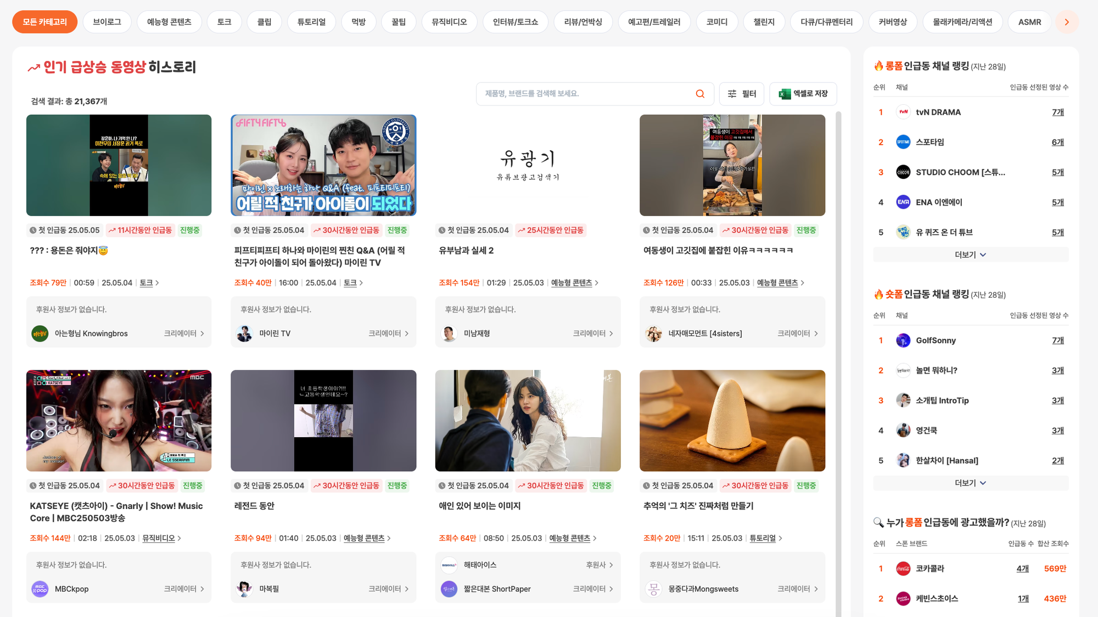Select the MBCkpop creator avatar
Viewport: 1098px width, 617px height.
click(40, 588)
